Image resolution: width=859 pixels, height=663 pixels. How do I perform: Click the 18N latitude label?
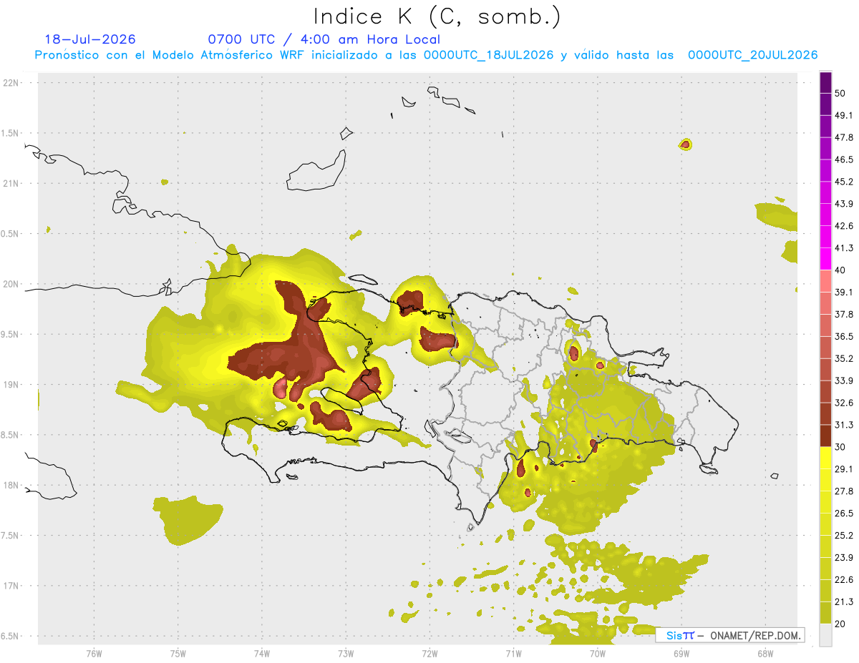point(12,486)
